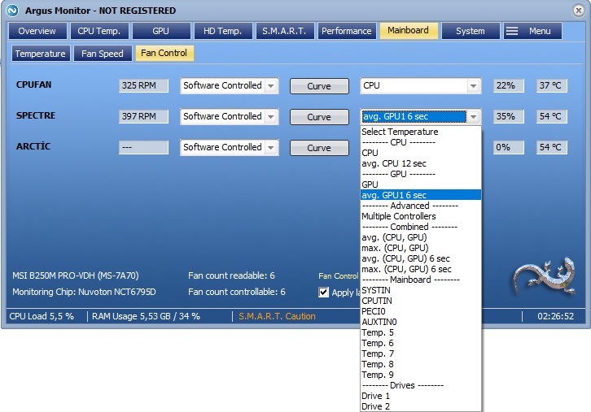Switch to the Overview tab
Image resolution: width=591 pixels, height=412 pixels.
[x=37, y=31]
